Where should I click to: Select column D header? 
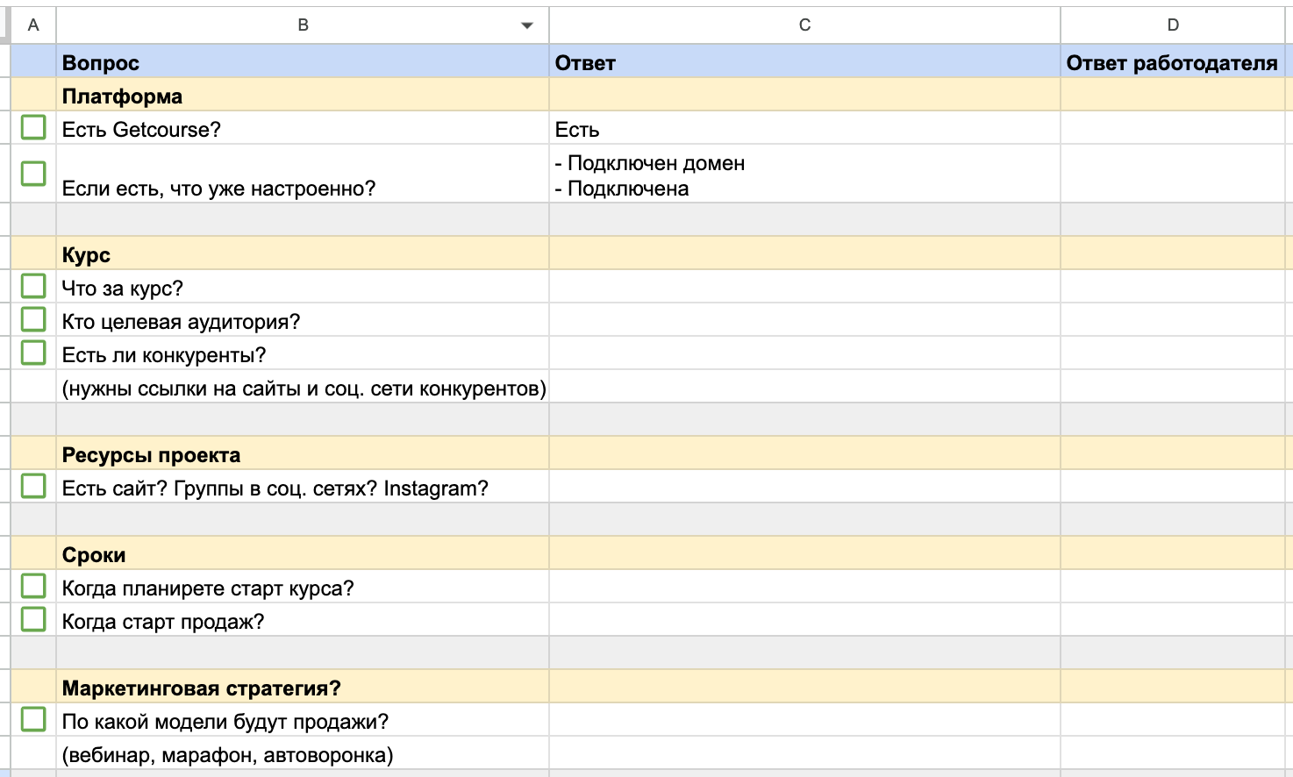(x=1173, y=25)
